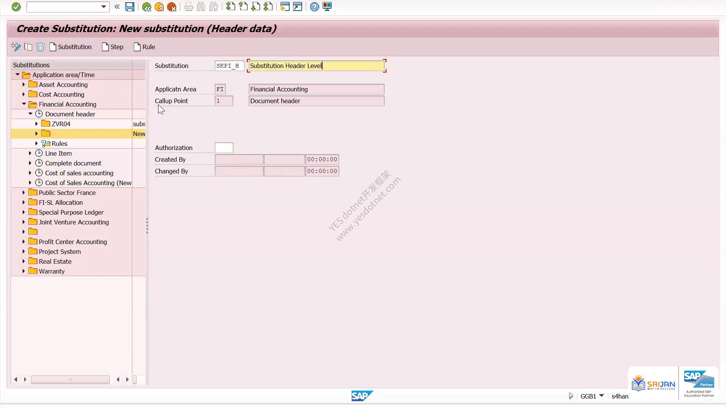Collapse the Financial Accounting node

click(x=24, y=104)
